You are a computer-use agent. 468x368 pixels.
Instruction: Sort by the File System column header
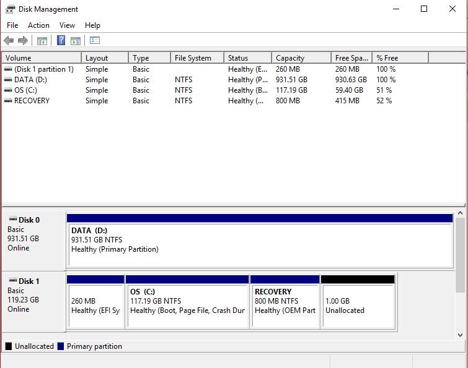tap(197, 58)
